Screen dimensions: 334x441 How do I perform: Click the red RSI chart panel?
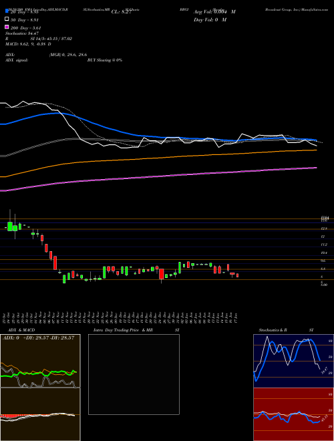point(293,414)
